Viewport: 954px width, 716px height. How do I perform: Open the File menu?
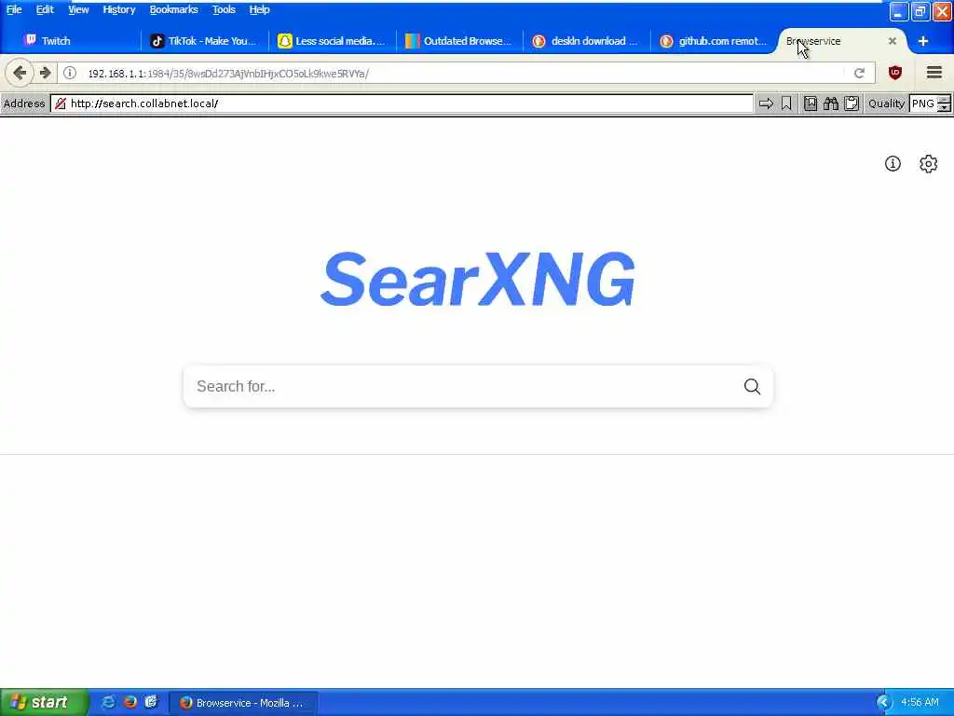[13, 9]
